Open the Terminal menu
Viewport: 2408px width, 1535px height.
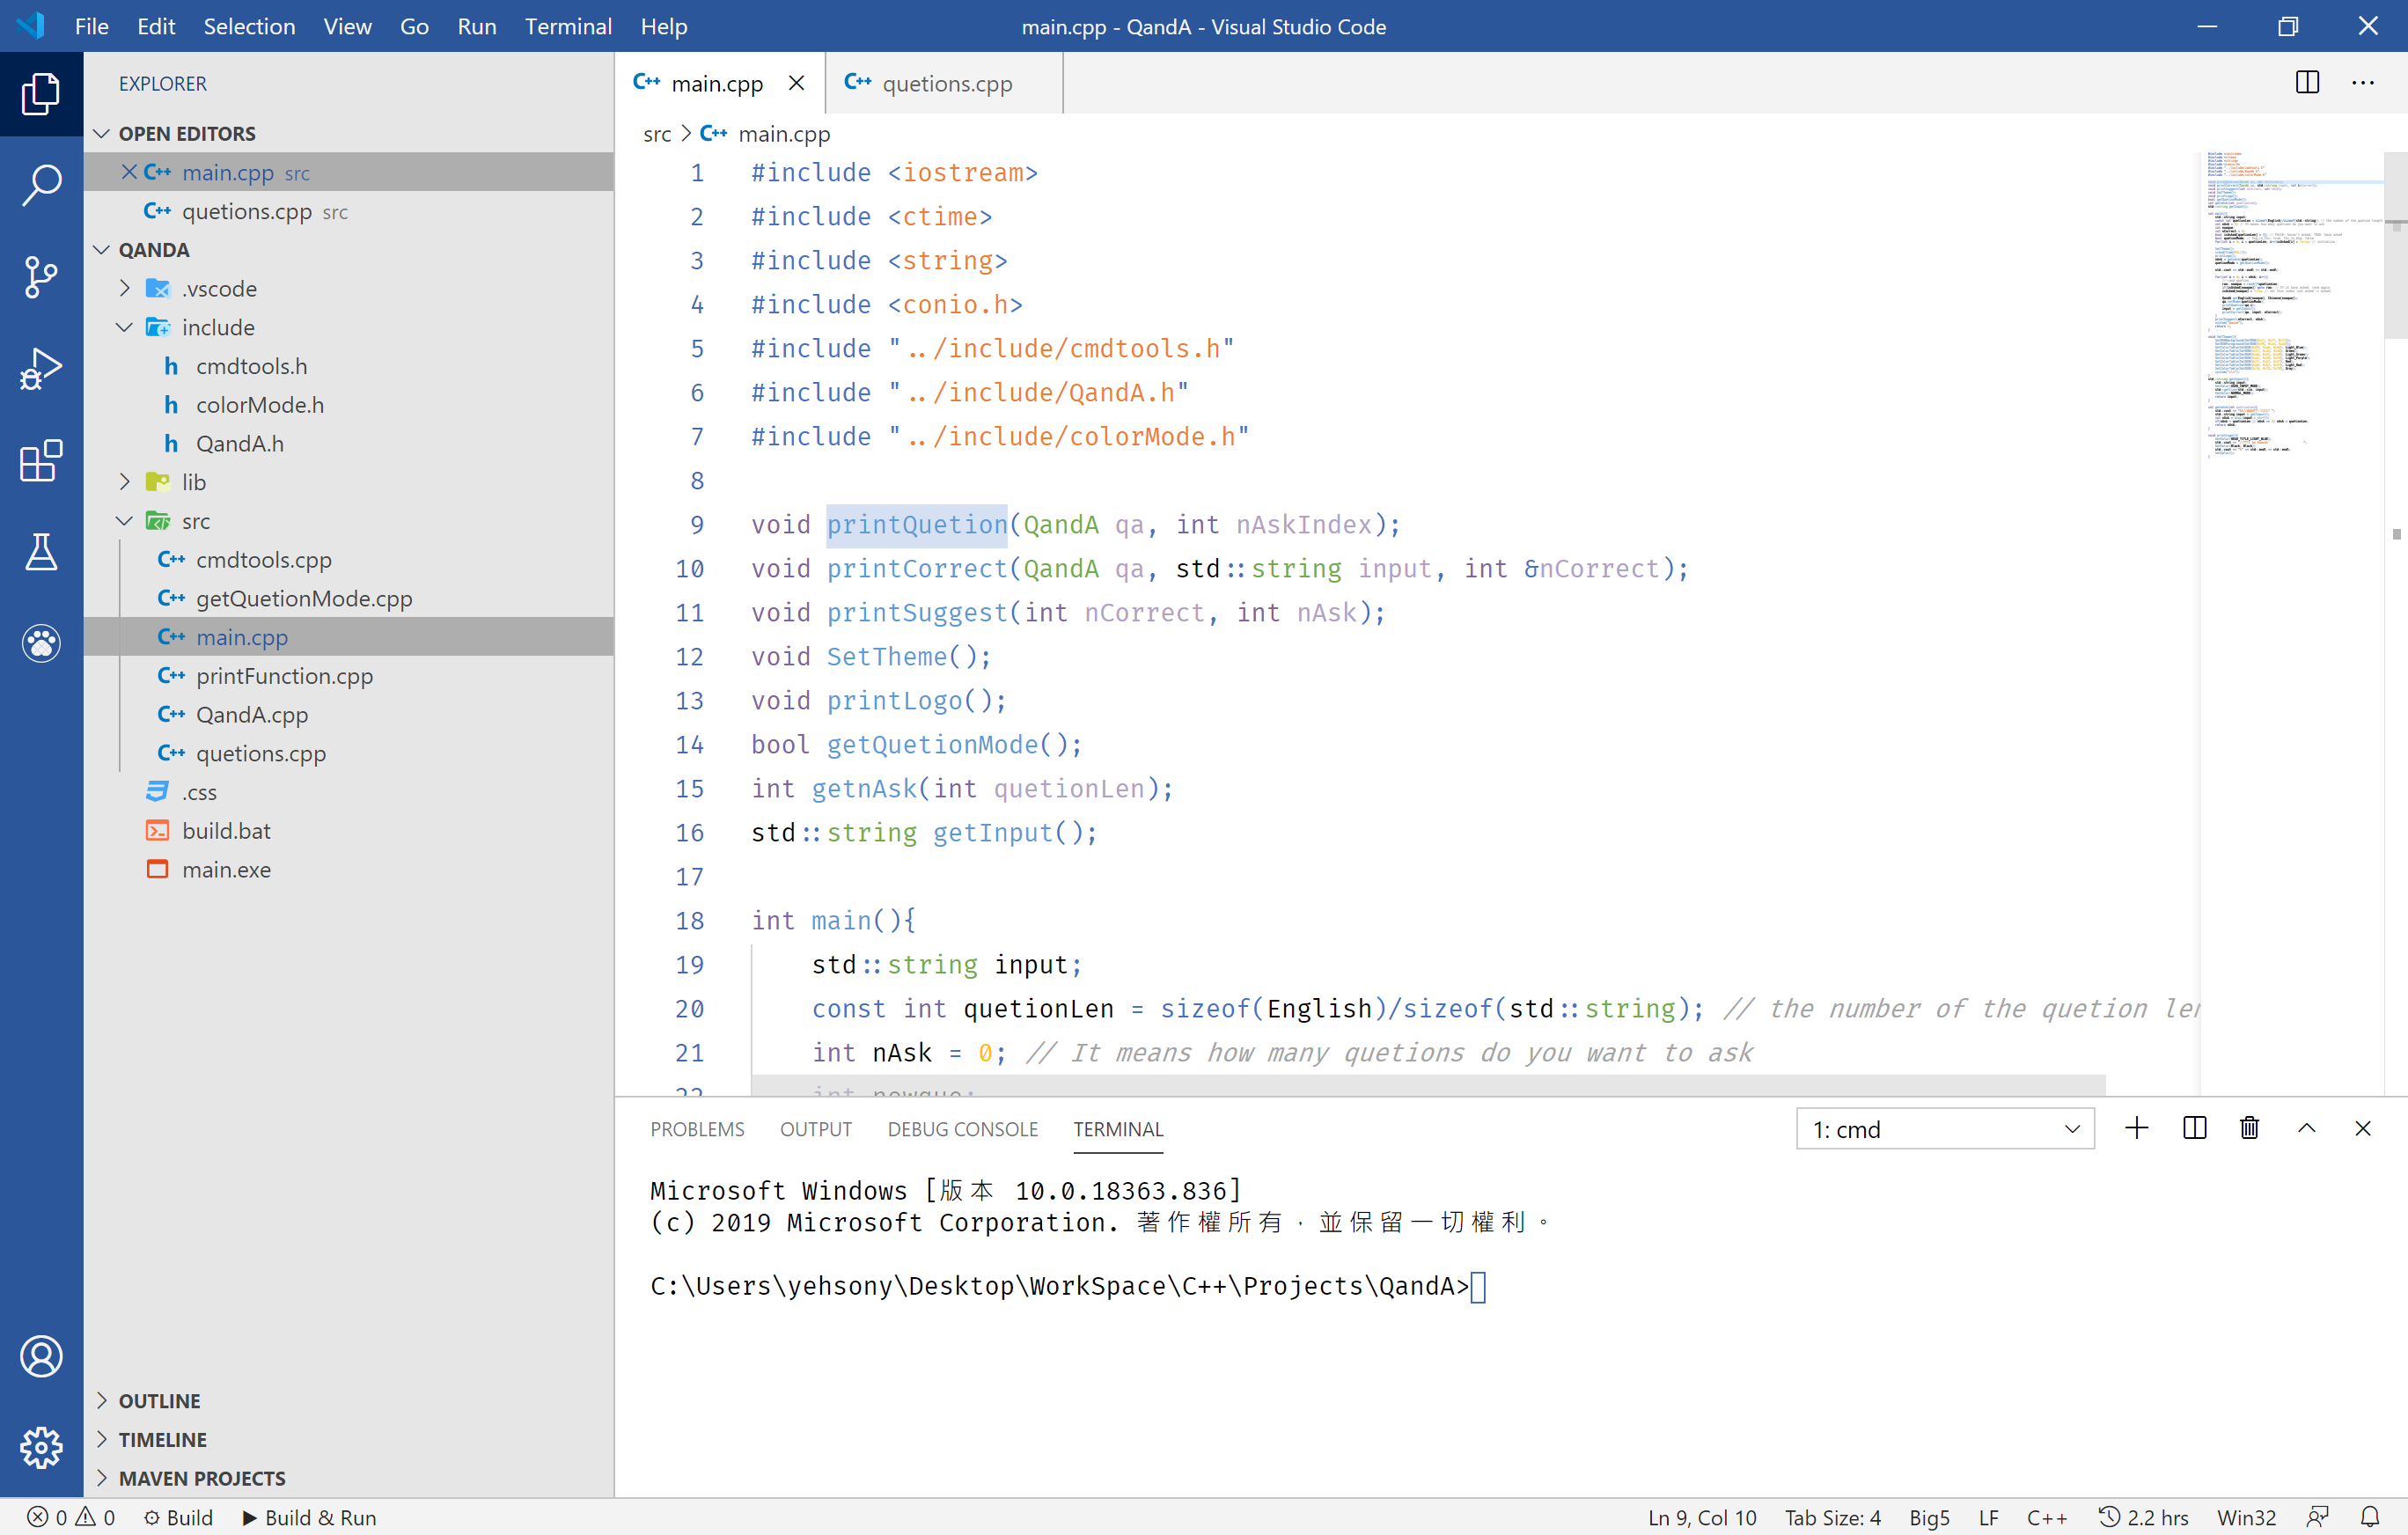(567, 26)
